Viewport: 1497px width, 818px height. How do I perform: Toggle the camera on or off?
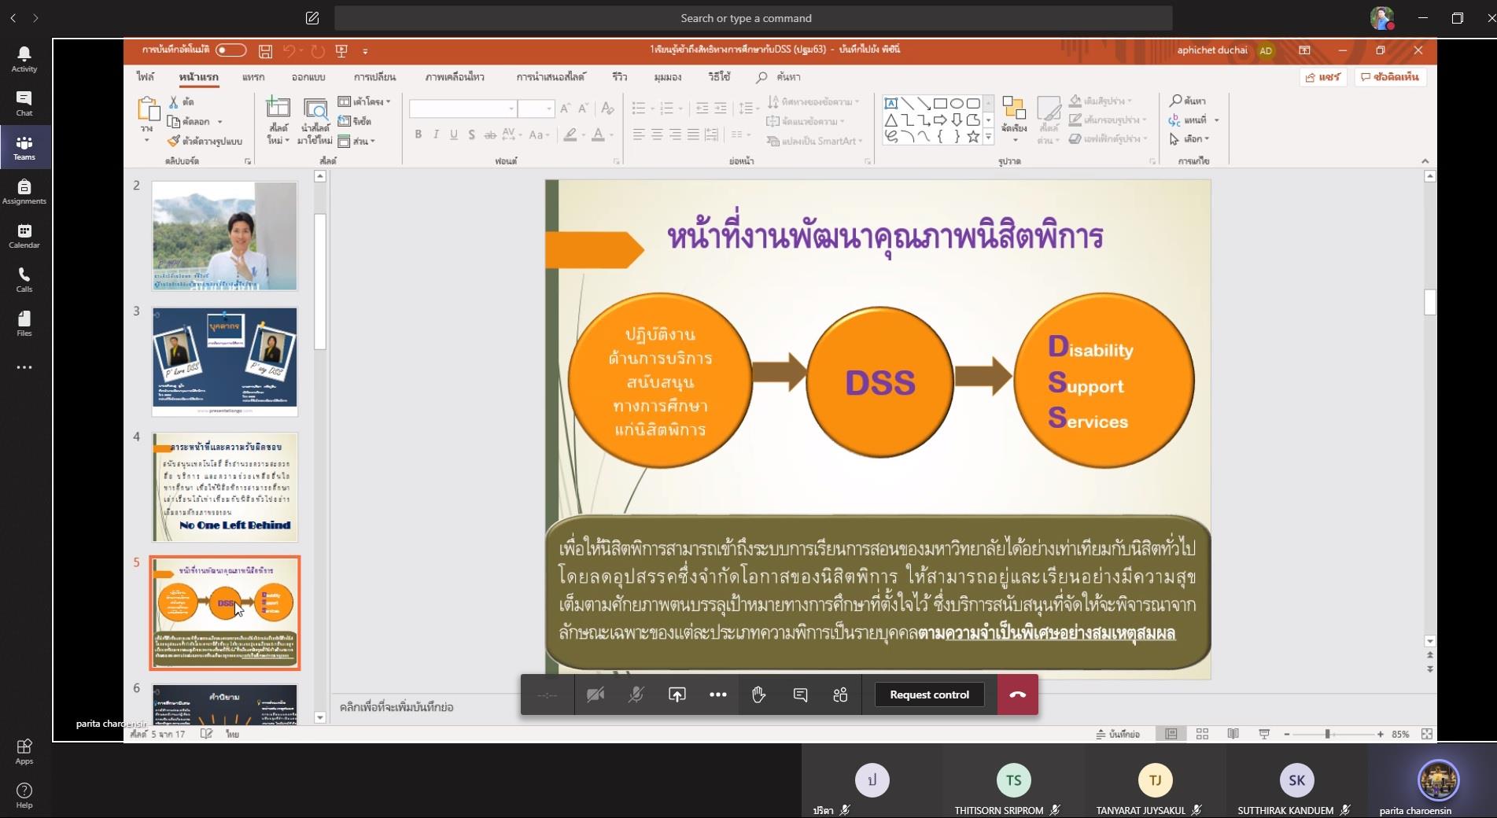(x=595, y=695)
